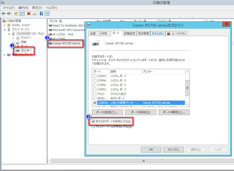Click the Forward arrow toolbar icon

(x=9, y=14)
